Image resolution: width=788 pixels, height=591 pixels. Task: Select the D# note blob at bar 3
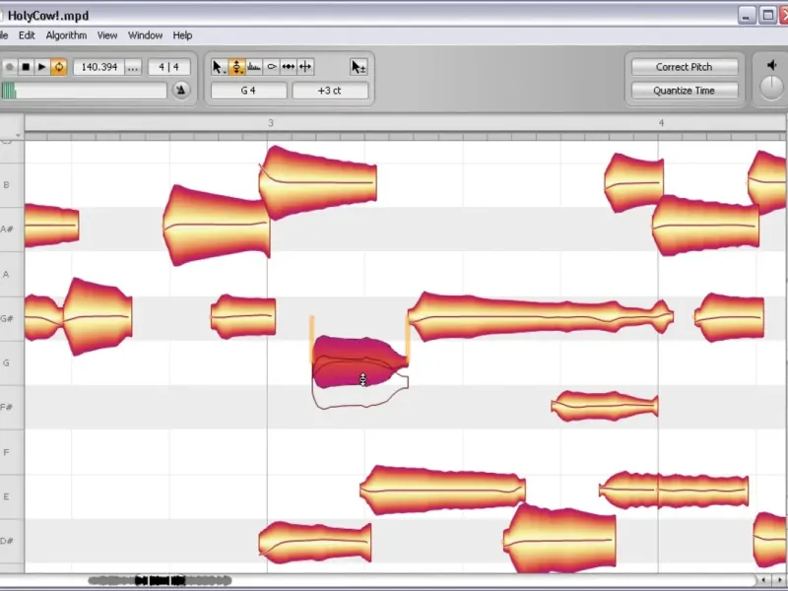315,542
